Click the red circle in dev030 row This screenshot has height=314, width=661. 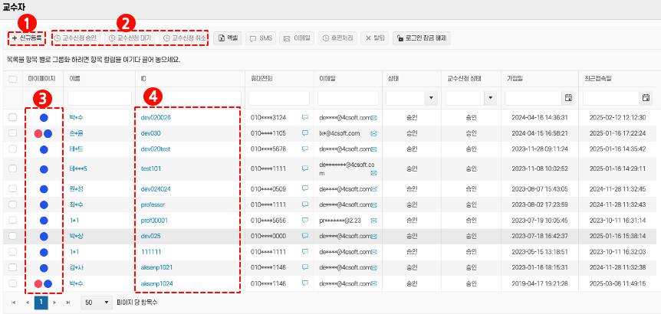click(38, 133)
